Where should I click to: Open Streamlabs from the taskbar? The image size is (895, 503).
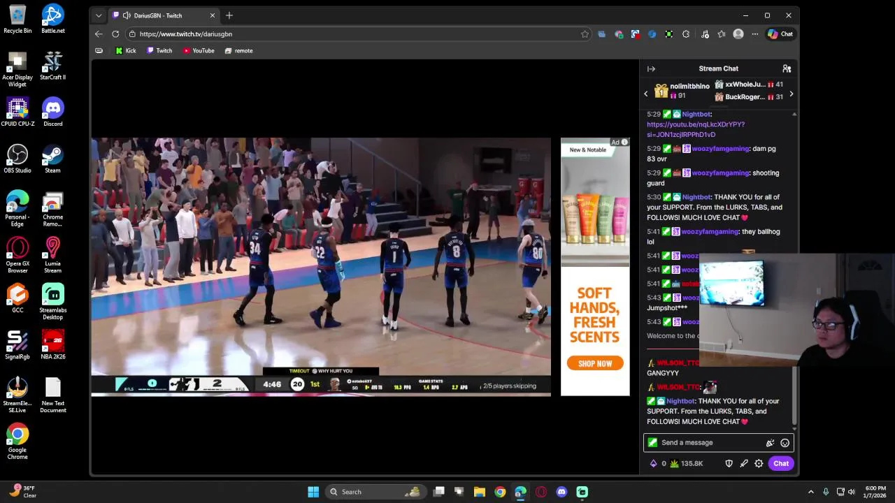582,492
